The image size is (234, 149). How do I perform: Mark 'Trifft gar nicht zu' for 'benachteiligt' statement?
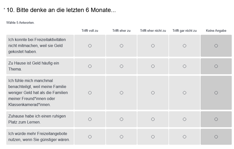click(x=185, y=93)
